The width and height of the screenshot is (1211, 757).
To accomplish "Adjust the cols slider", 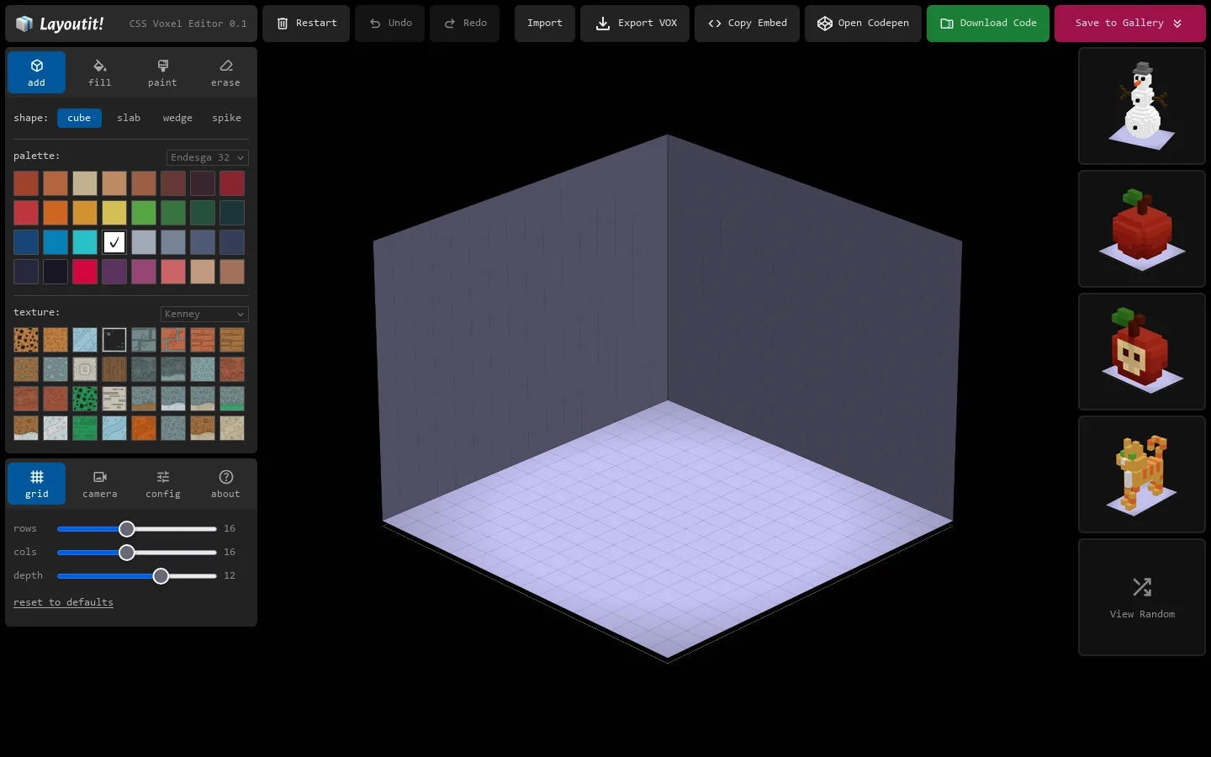I will pyautogui.click(x=137, y=553).
